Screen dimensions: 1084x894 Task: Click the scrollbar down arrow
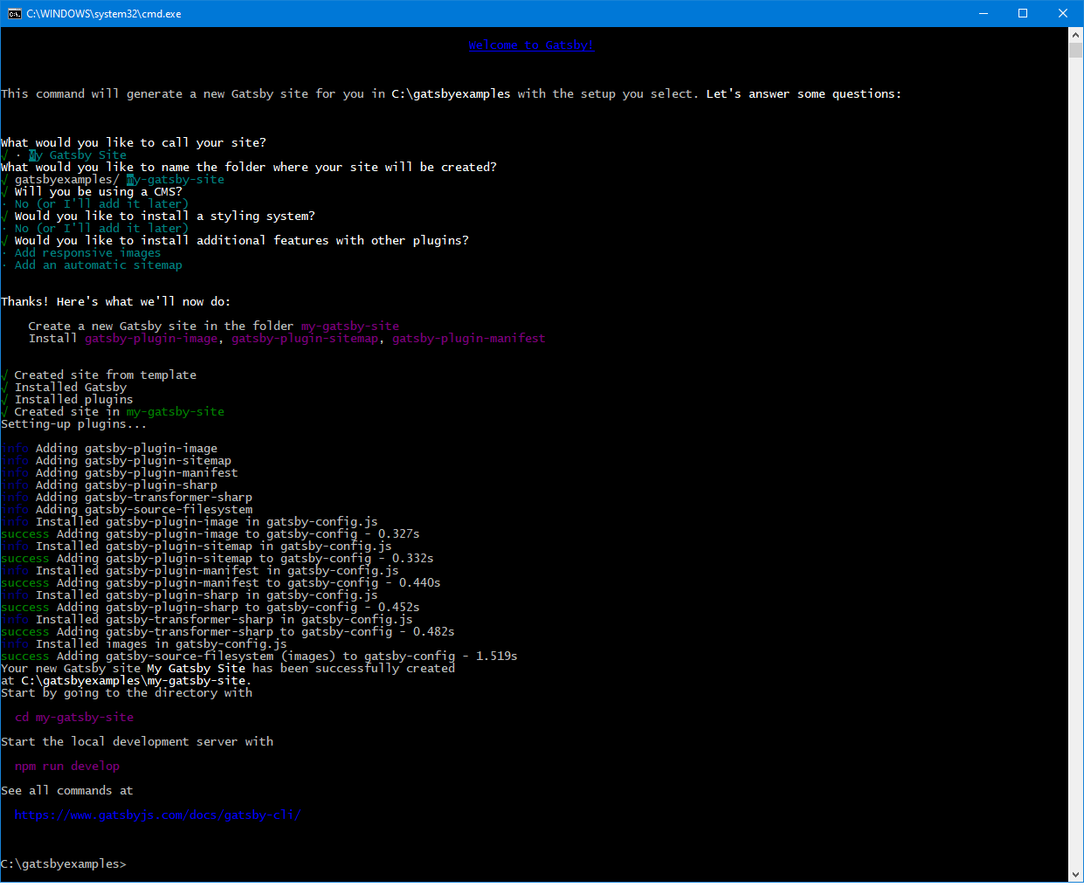point(1075,875)
